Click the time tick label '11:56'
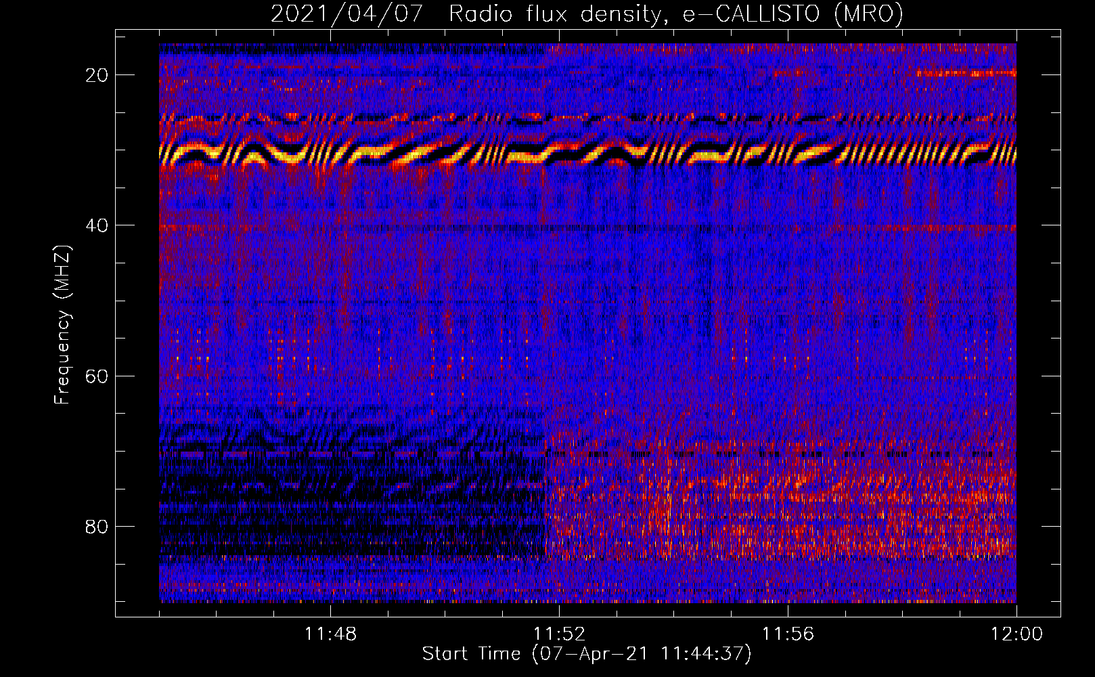Viewport: 1095px width, 677px height. tap(788, 634)
